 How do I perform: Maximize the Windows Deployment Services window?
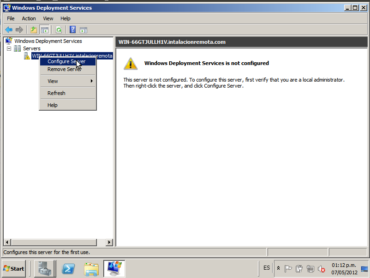[355, 8]
